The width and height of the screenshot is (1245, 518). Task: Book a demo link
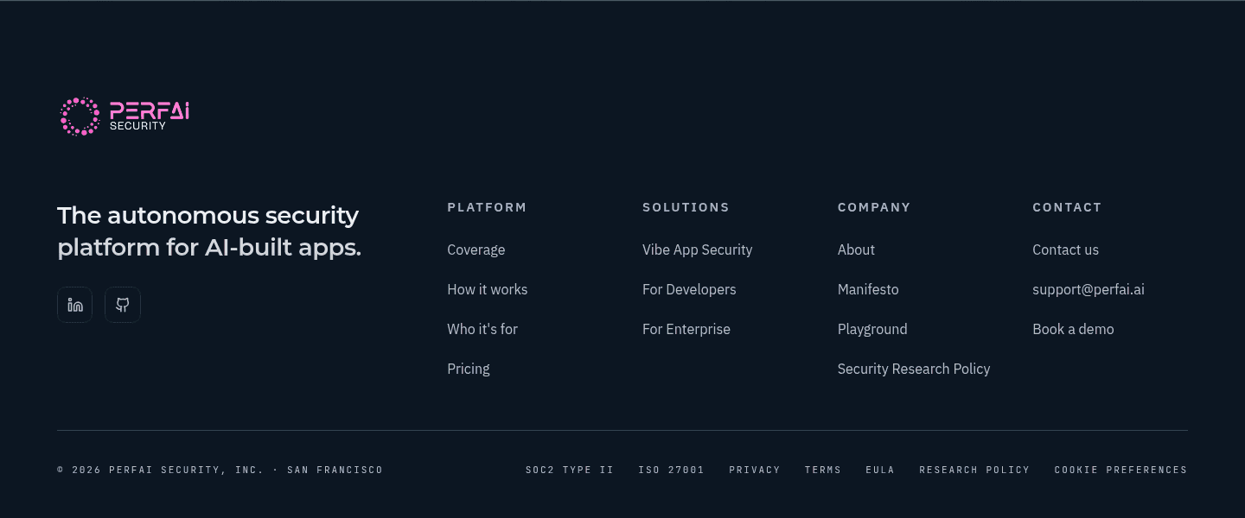tap(1073, 329)
